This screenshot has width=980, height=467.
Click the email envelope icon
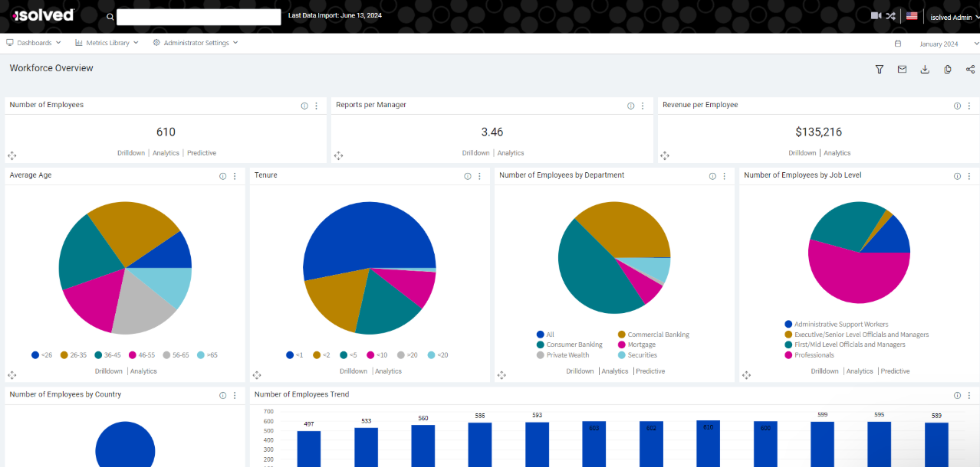[902, 70]
